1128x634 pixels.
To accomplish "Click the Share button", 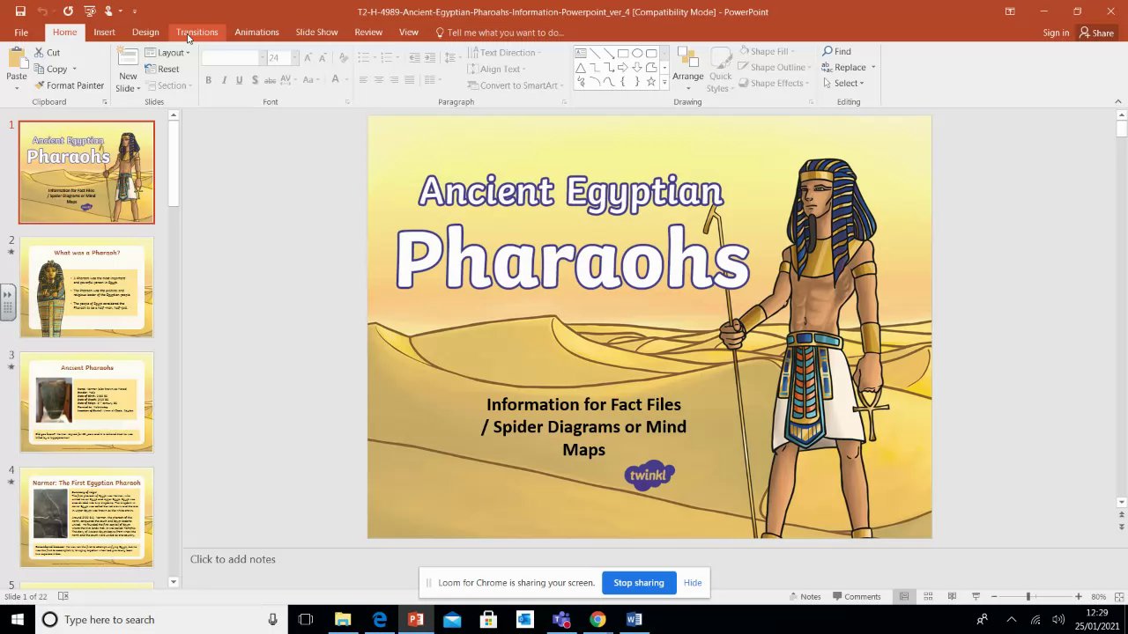I will [x=1096, y=33].
